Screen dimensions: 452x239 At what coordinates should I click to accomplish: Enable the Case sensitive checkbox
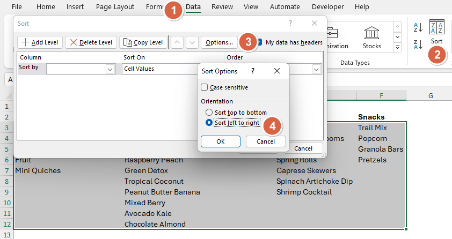pyautogui.click(x=205, y=87)
